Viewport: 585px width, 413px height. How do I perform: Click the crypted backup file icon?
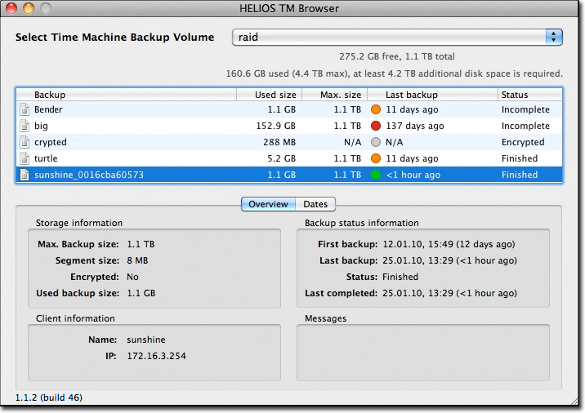[x=25, y=142]
